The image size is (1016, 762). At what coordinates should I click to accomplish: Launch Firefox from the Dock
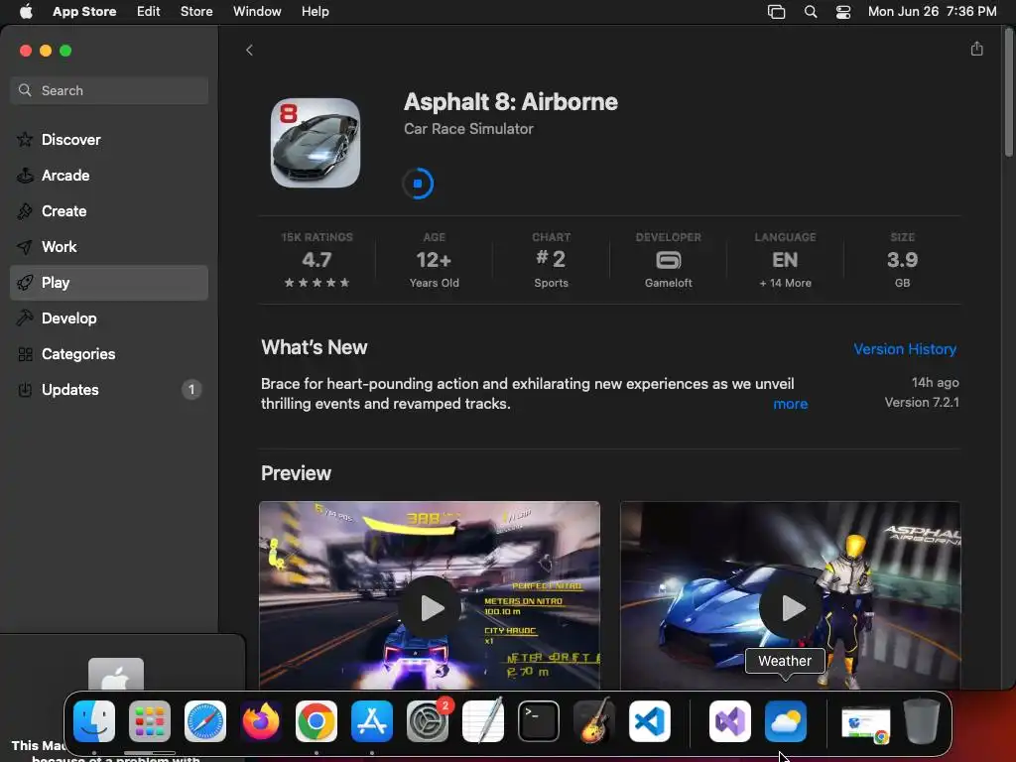point(261,721)
